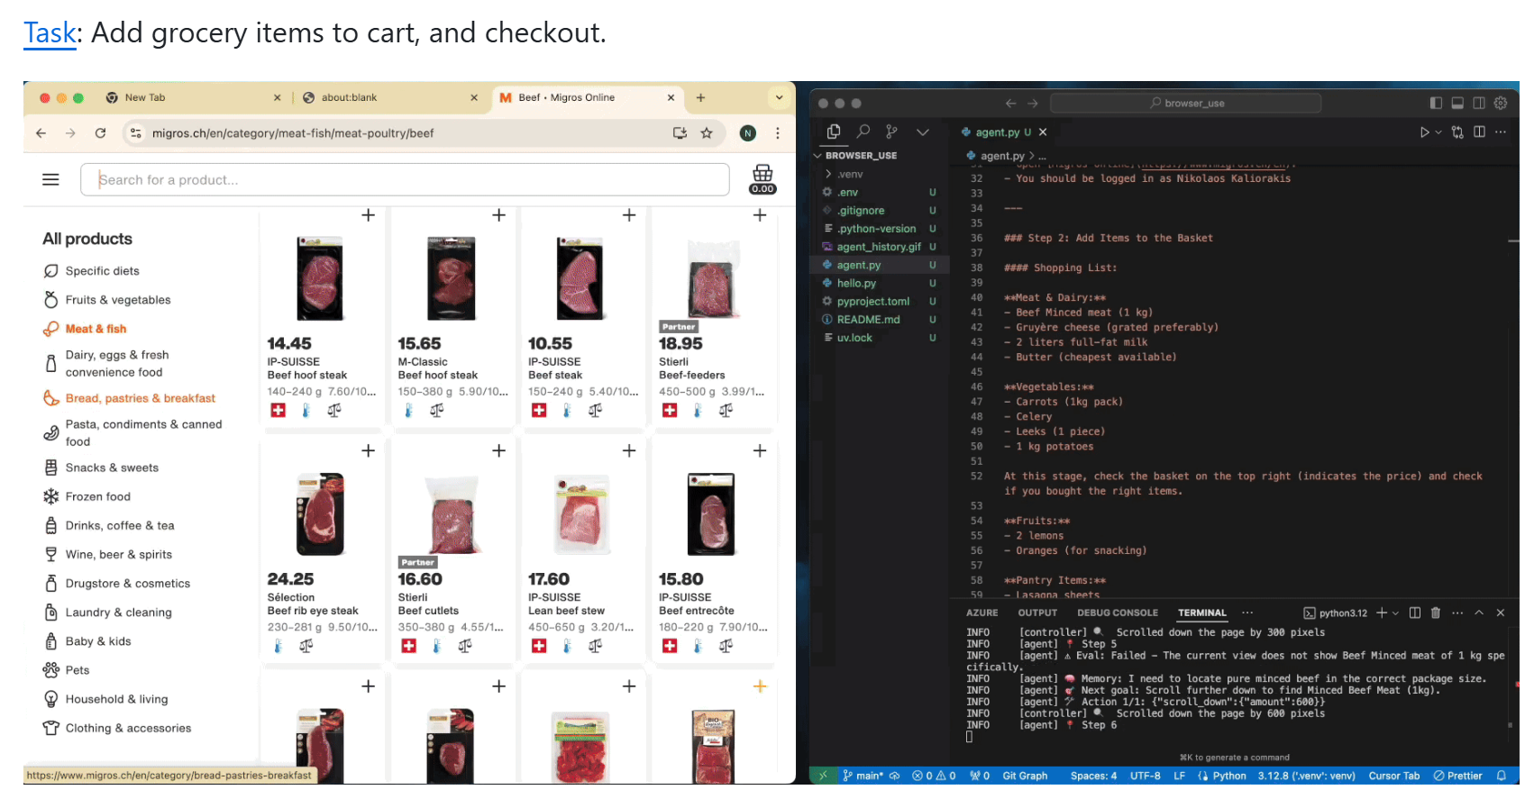Open notifications bell in status bar
1525x808 pixels.
(x=1502, y=776)
